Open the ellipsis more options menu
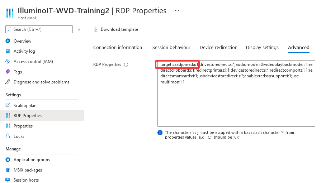 pos(177,10)
